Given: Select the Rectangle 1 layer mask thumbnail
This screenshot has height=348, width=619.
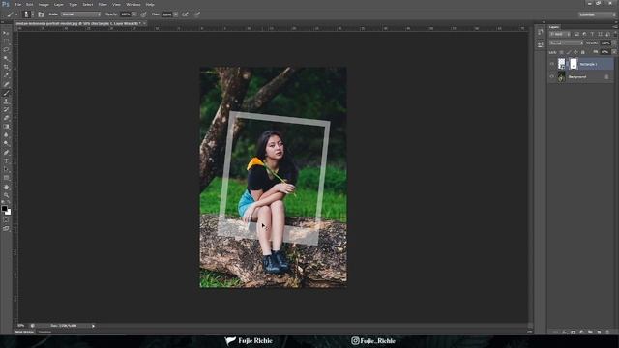Looking at the screenshot, I should coord(574,64).
